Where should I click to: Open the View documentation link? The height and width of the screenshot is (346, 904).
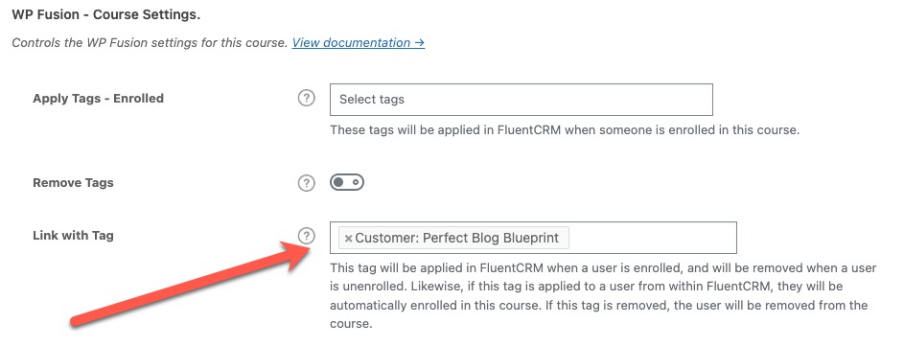358,43
